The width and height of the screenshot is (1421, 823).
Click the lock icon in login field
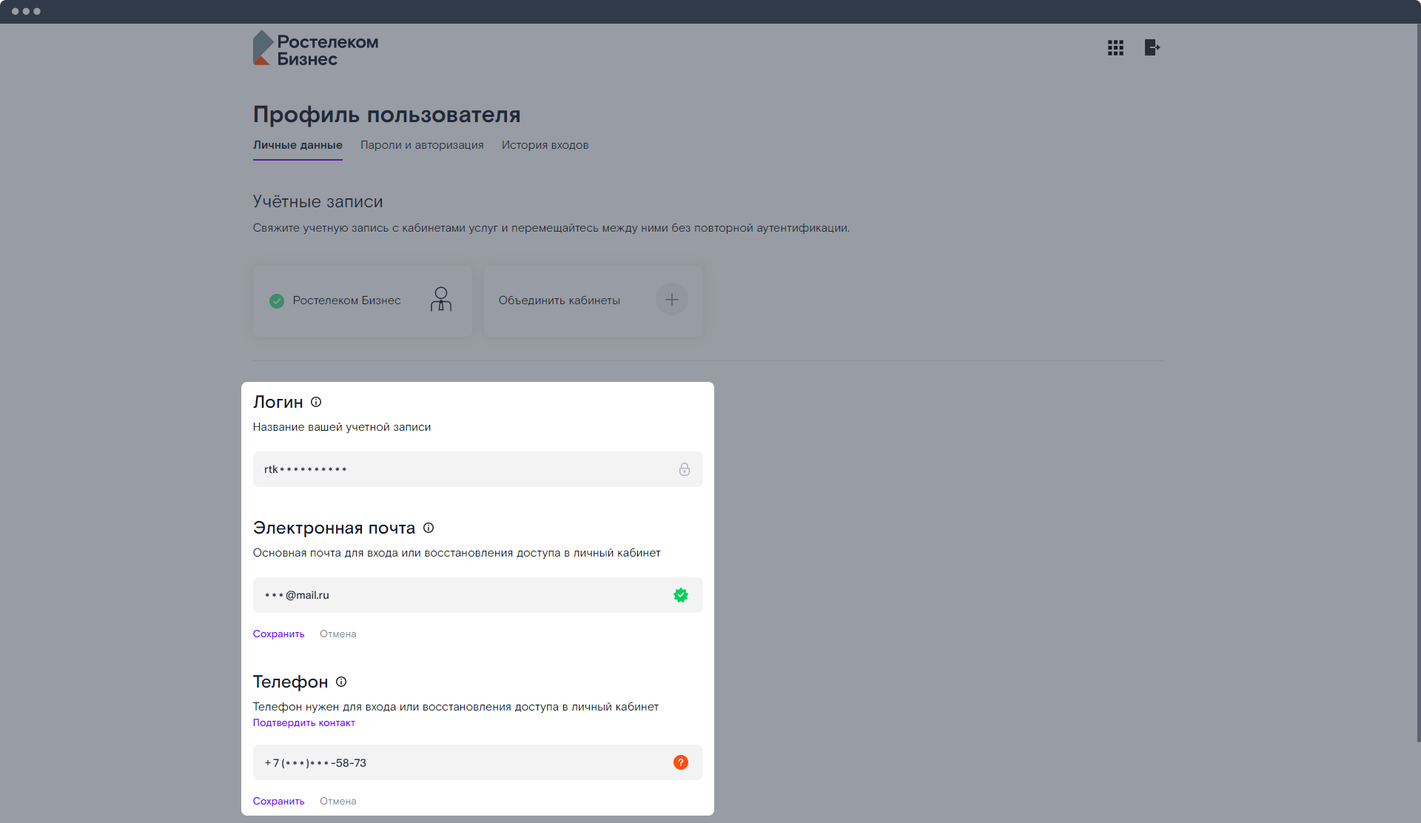685,469
